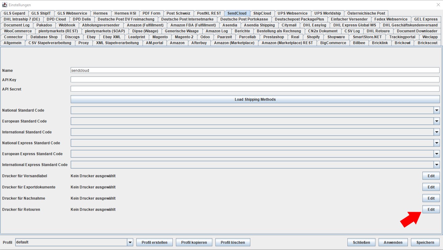Switch to the DHL Easylog tab
Screen dimensions: 443x250
(x=315, y=25)
